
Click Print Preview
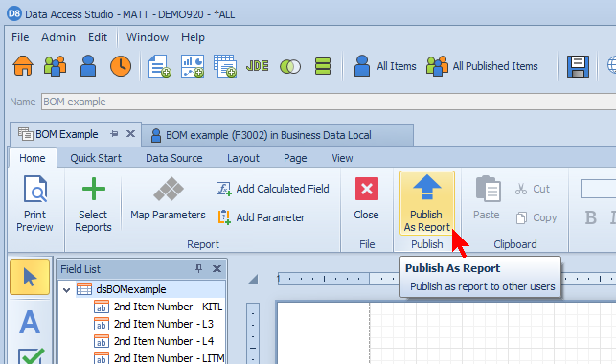(34, 204)
